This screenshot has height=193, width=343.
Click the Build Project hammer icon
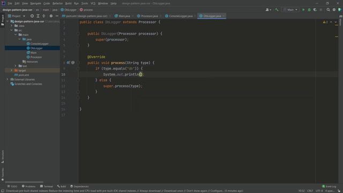click(x=277, y=10)
